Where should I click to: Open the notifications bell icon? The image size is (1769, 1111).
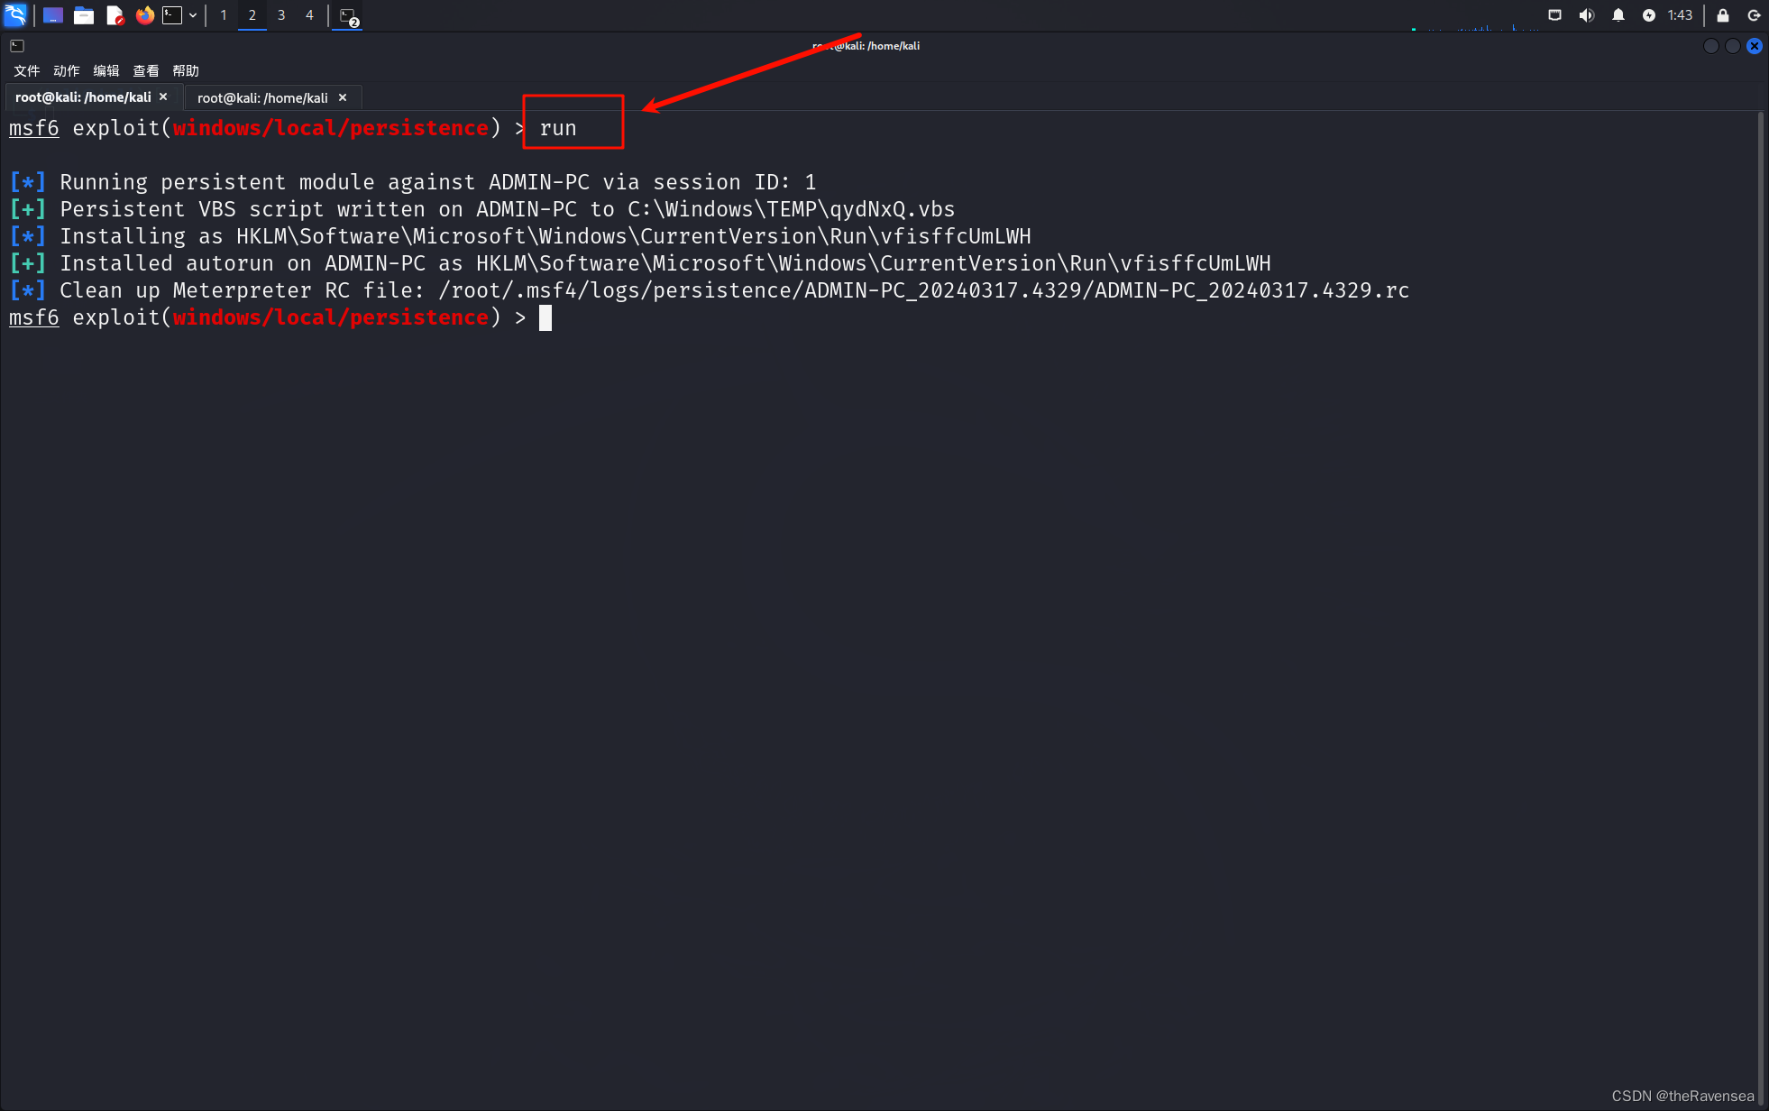pos(1618,15)
